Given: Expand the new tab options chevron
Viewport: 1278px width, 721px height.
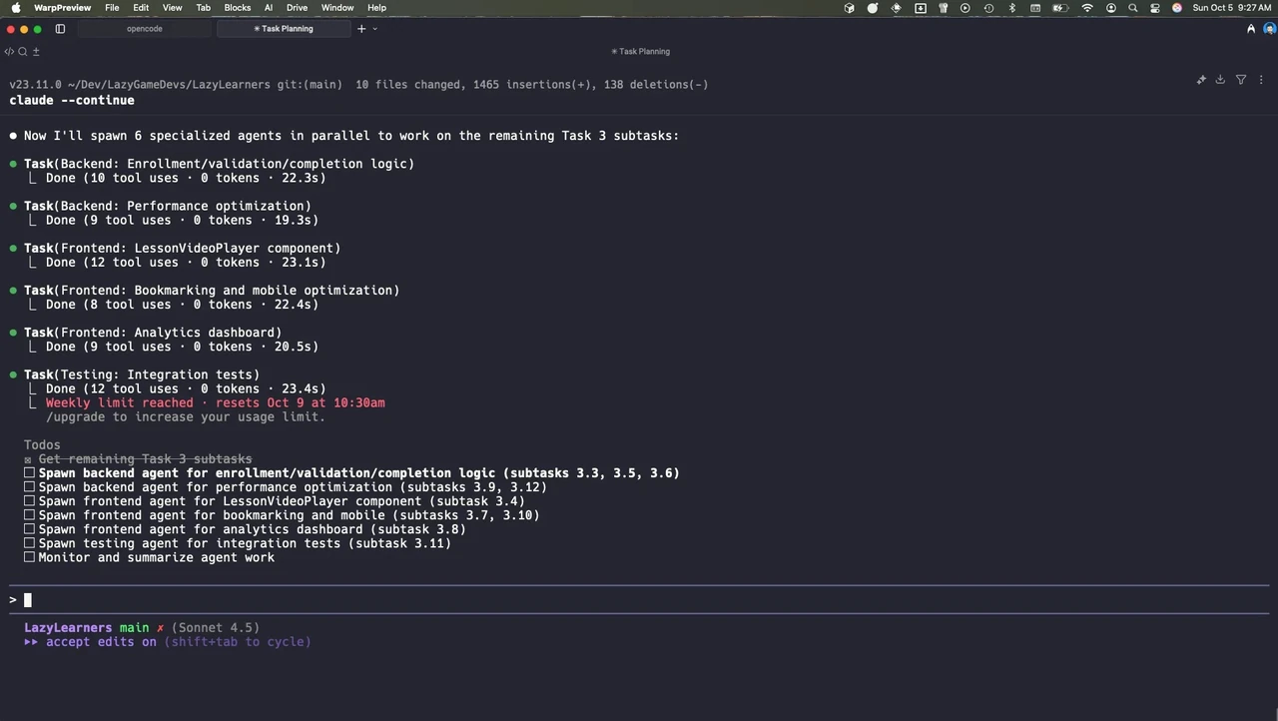Looking at the screenshot, I should 374,29.
